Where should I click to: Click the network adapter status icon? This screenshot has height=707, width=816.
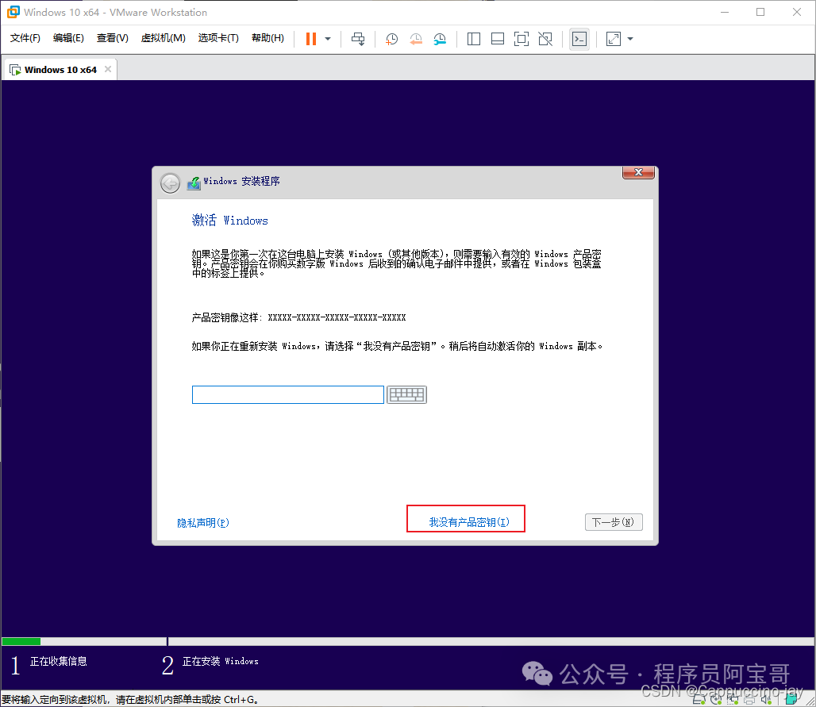(732, 699)
